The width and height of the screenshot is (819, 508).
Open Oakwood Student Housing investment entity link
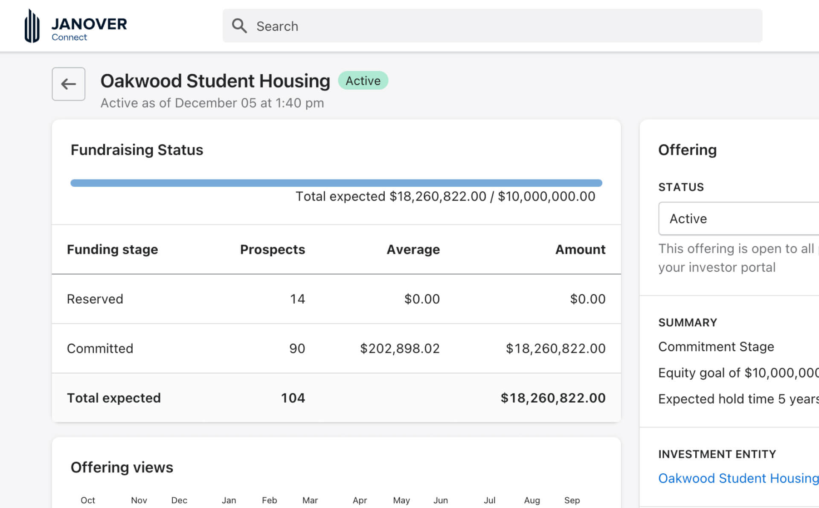(x=738, y=478)
